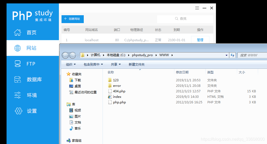Screen dimensions: 267x144
Task: Click WWW in the address breadcrumb
Action: click(164, 55)
